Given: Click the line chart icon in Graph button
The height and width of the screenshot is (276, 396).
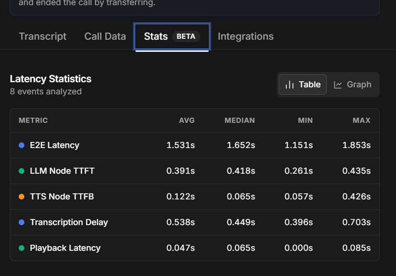Looking at the screenshot, I should tap(338, 85).
